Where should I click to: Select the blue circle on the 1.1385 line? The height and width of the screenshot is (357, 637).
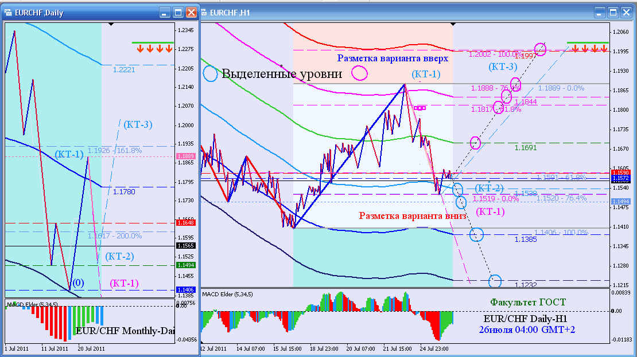[476, 234]
